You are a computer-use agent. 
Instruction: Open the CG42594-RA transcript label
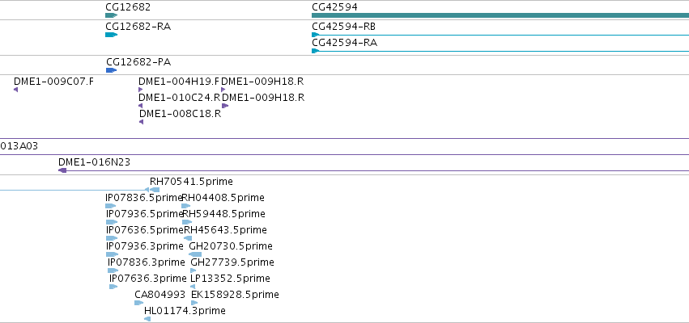344,43
